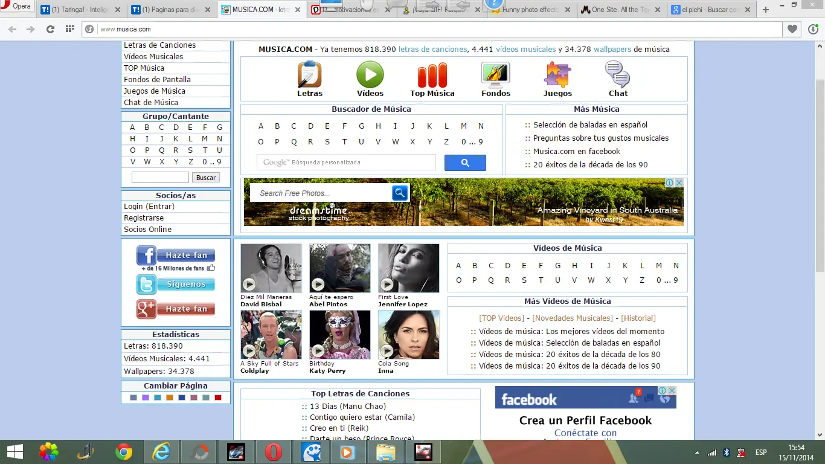This screenshot has height=464, width=825.
Task: Click the Google Búsqueda personalizada field
Action: 346,163
